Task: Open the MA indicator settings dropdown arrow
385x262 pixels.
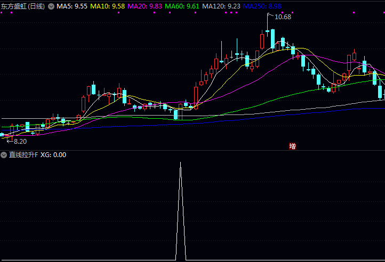Action: [51, 6]
